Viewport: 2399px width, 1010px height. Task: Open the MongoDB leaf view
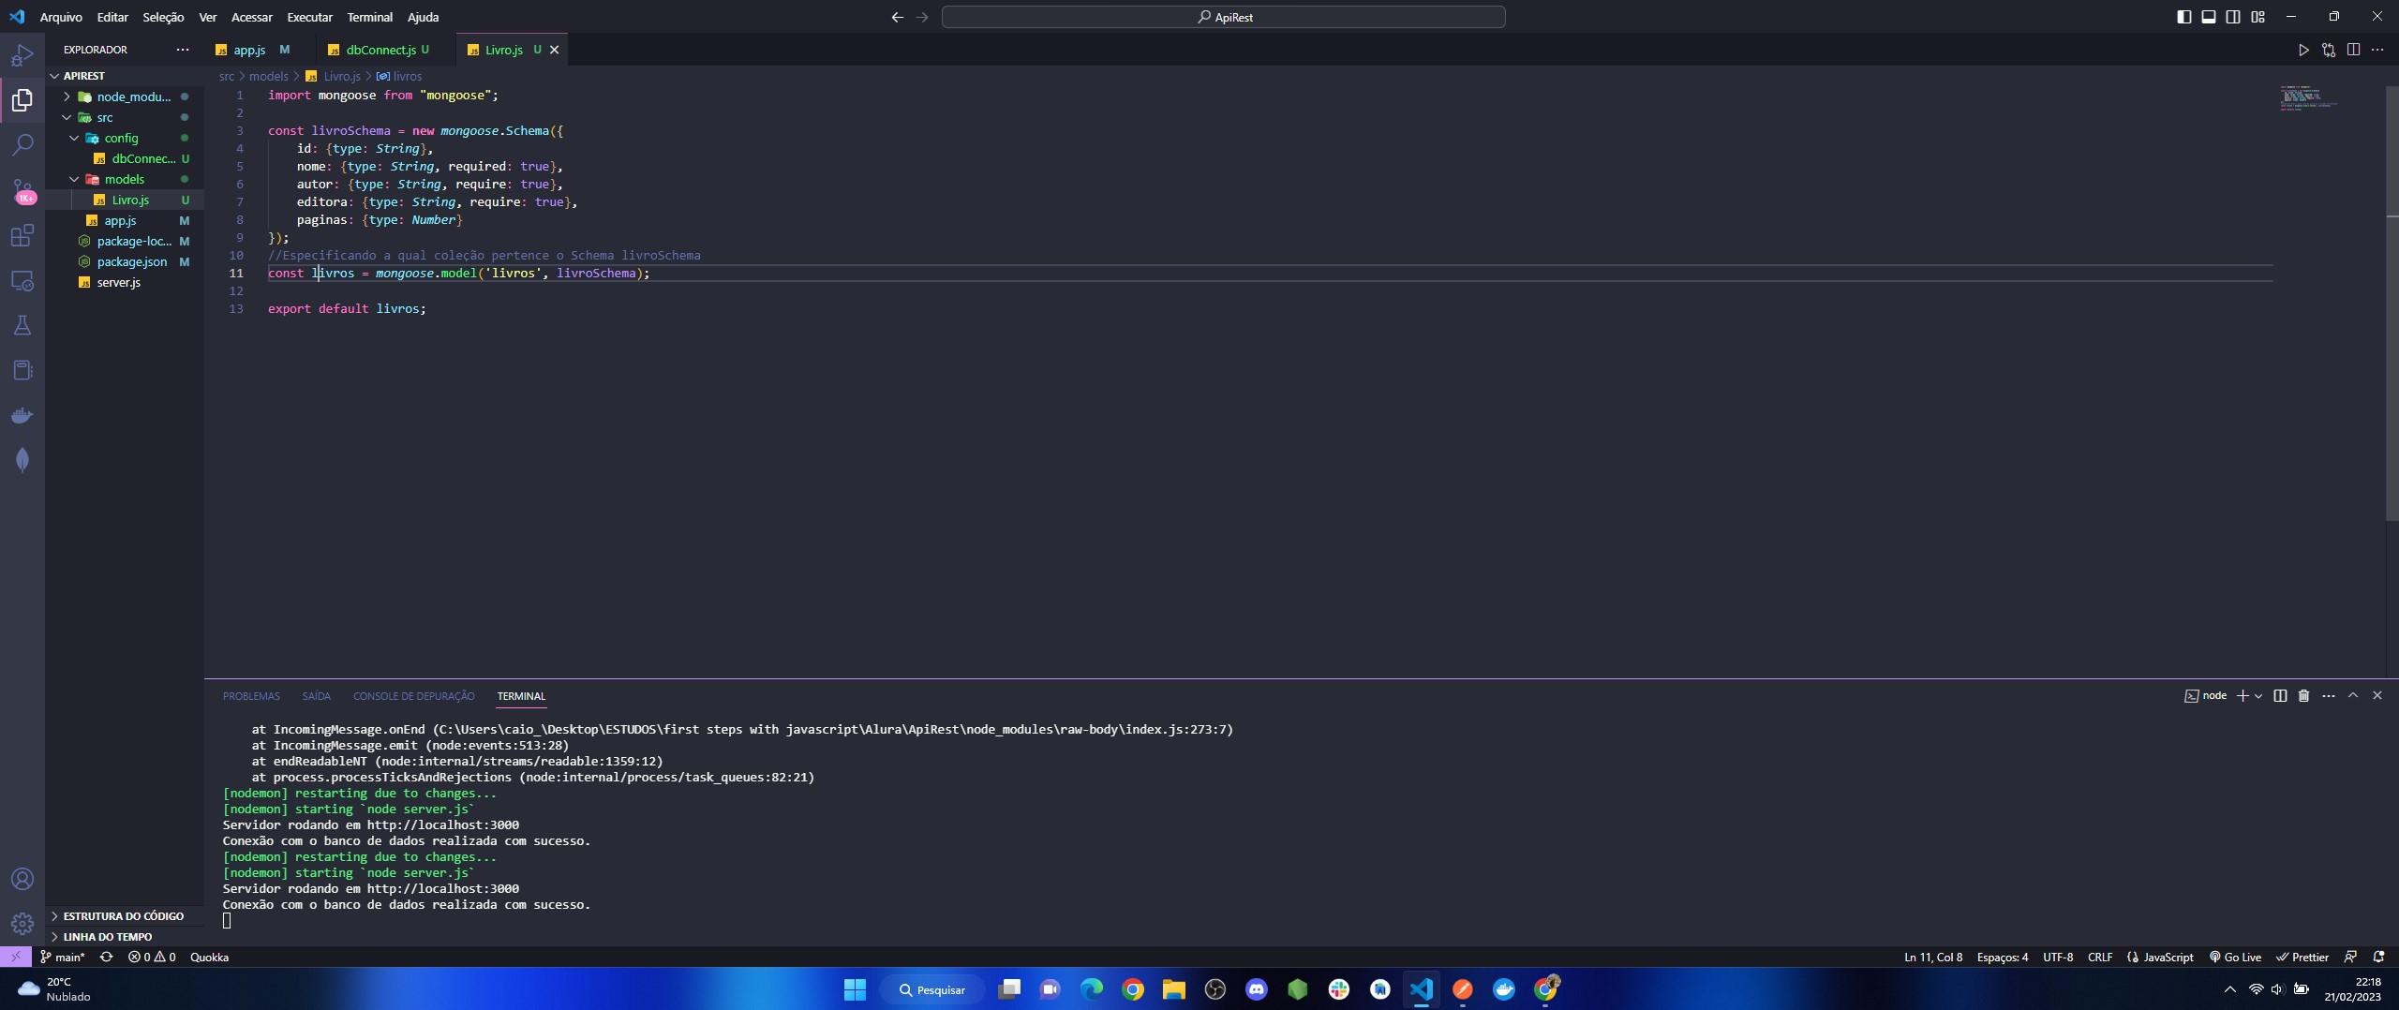(22, 460)
